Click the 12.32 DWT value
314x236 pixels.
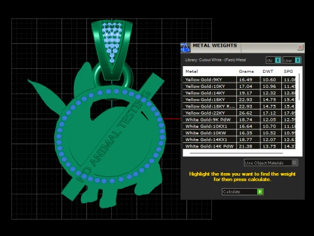270,93
